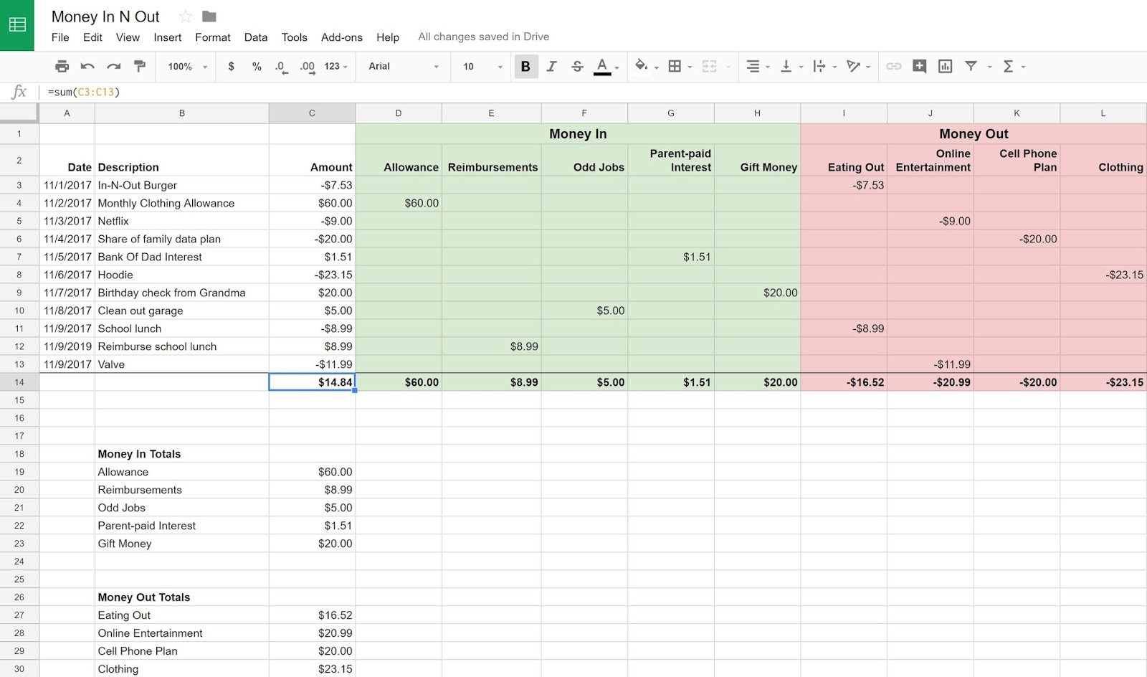Open the zoom 100% dropdown
The image size is (1147, 677).
(187, 66)
